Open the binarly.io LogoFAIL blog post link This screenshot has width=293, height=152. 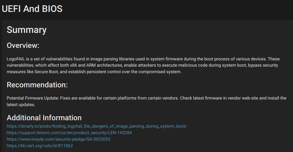(97, 126)
